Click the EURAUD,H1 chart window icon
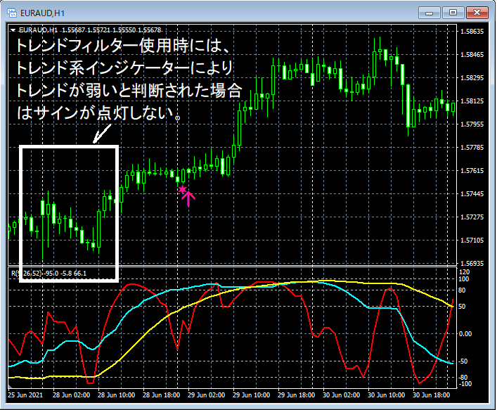This screenshot has width=497, height=410. (x=12, y=13)
